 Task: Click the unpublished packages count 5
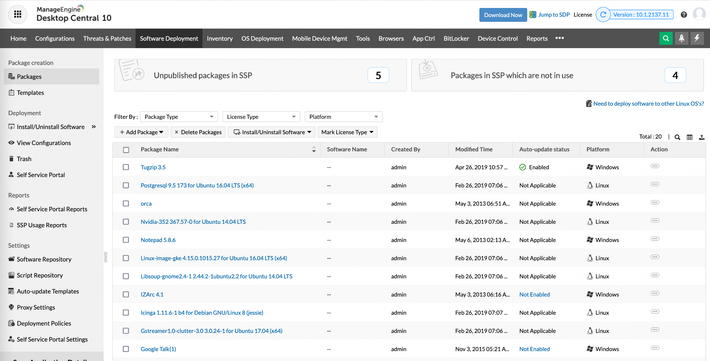pos(378,75)
